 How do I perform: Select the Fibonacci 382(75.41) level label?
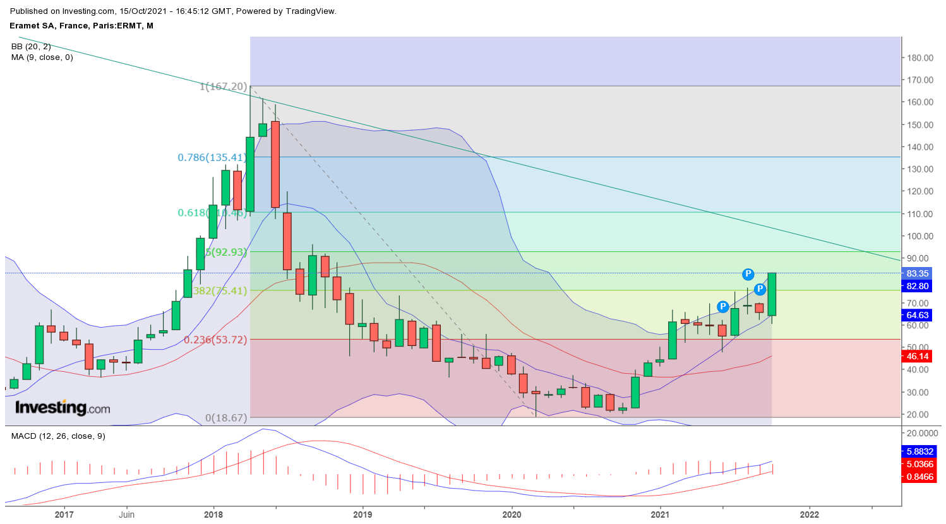pyautogui.click(x=220, y=291)
